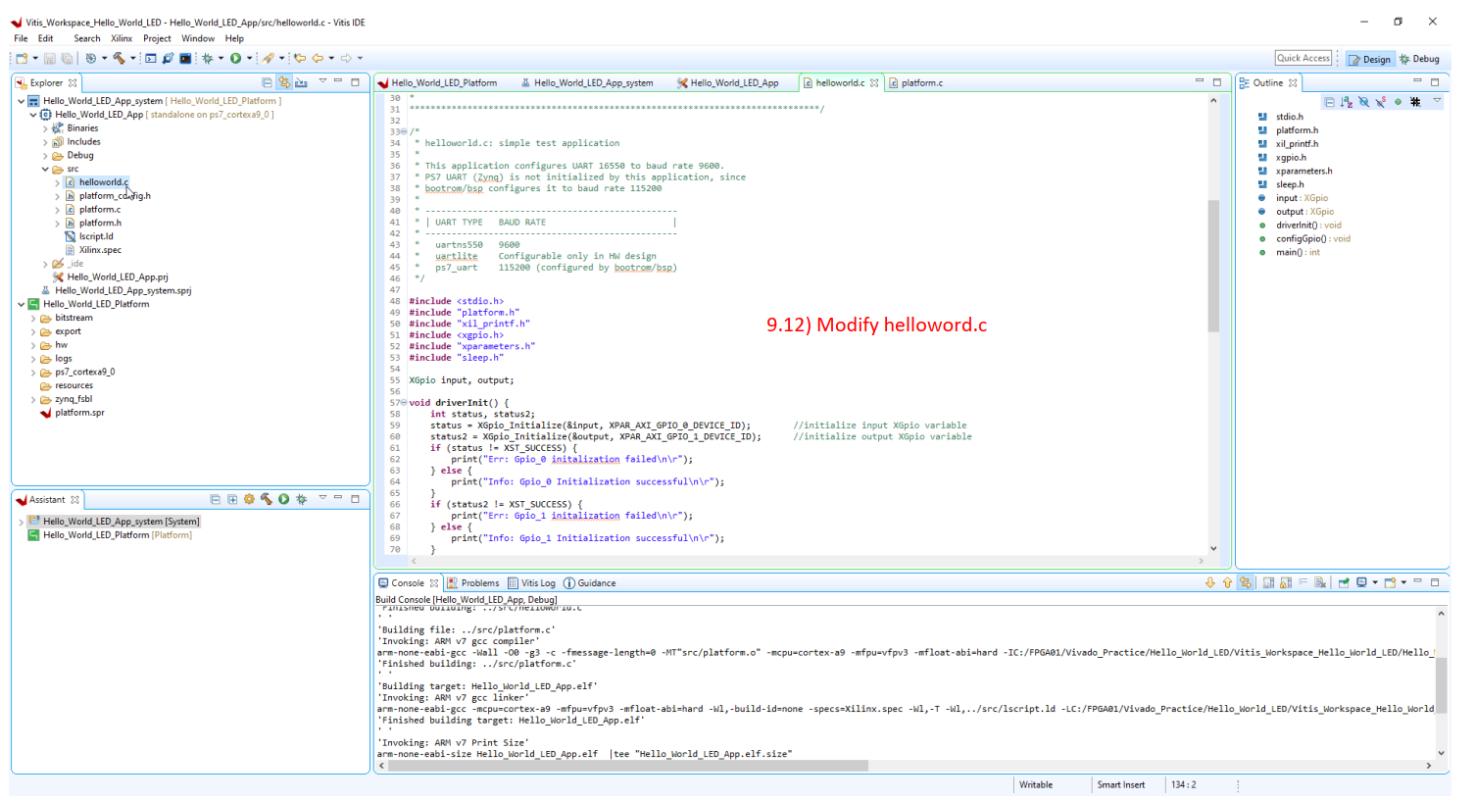The image size is (1475, 801).
Task: Switch to the Debug perspective
Action: 1420,59
